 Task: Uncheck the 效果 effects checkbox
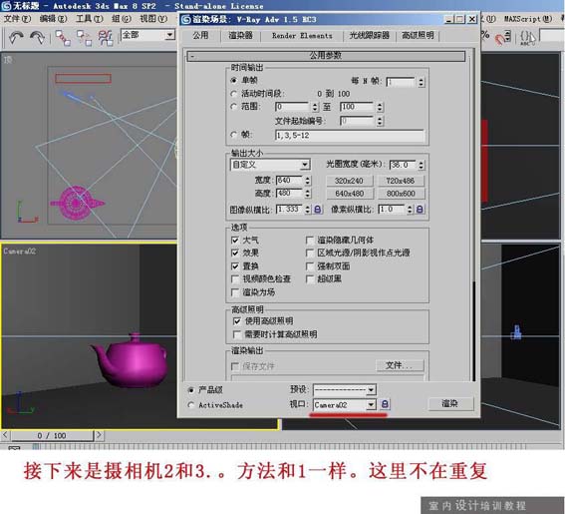(x=235, y=253)
